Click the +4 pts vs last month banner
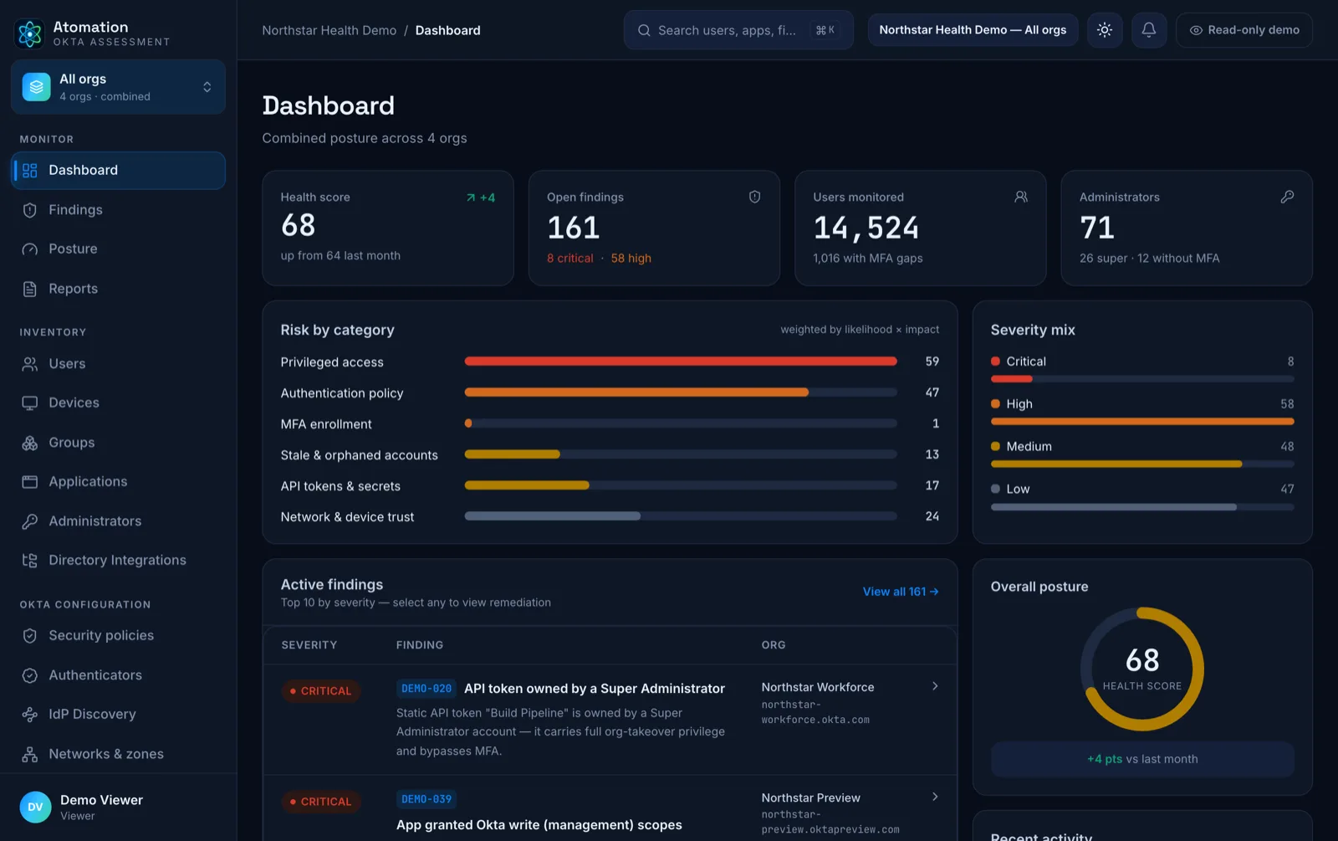1338x841 pixels. 1142,759
